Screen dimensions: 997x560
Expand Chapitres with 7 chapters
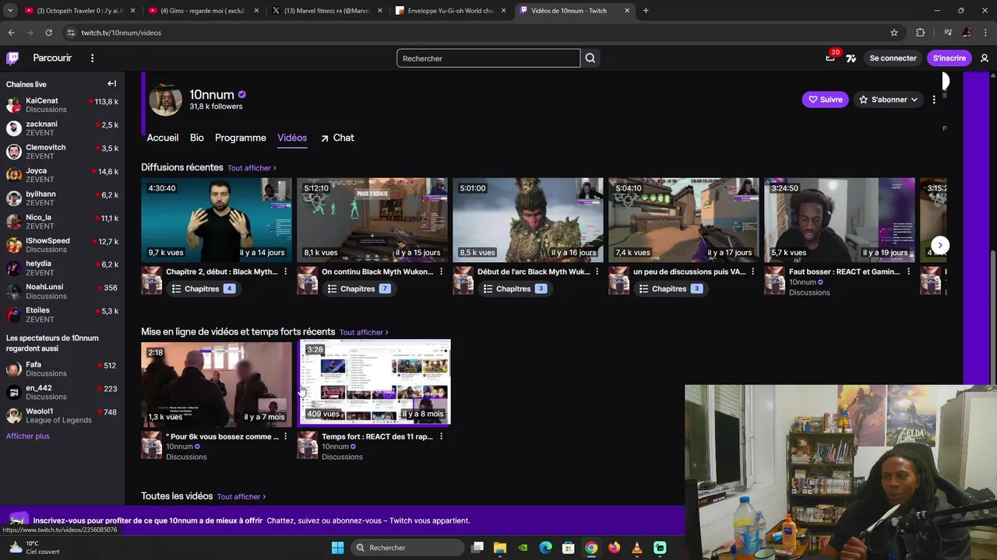[358, 289]
